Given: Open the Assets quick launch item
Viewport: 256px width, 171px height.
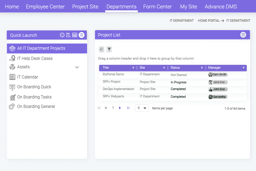Looking at the screenshot, I should (23, 67).
